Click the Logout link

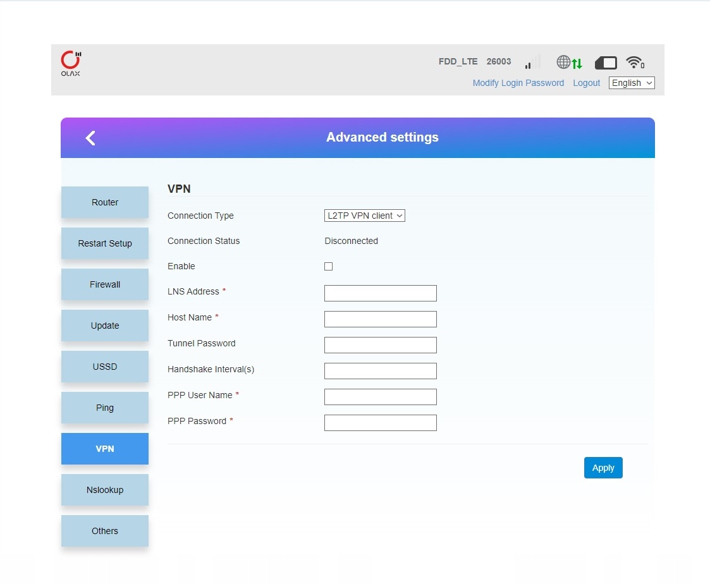(586, 83)
